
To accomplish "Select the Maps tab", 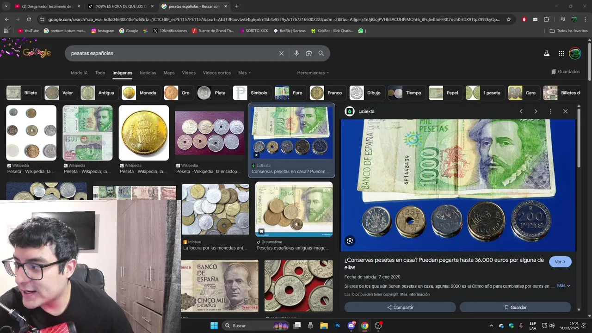I will 169,73.
